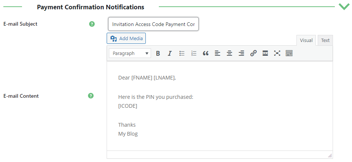Insert a numbered list
The image size is (352, 162).
[x=194, y=53]
